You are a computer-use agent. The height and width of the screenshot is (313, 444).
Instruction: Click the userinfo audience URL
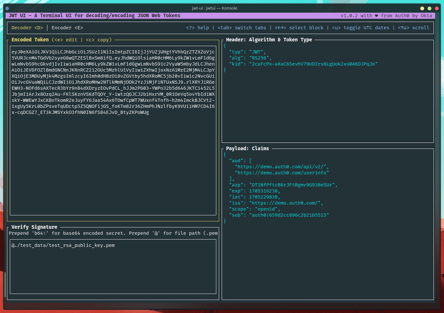pos(282,172)
